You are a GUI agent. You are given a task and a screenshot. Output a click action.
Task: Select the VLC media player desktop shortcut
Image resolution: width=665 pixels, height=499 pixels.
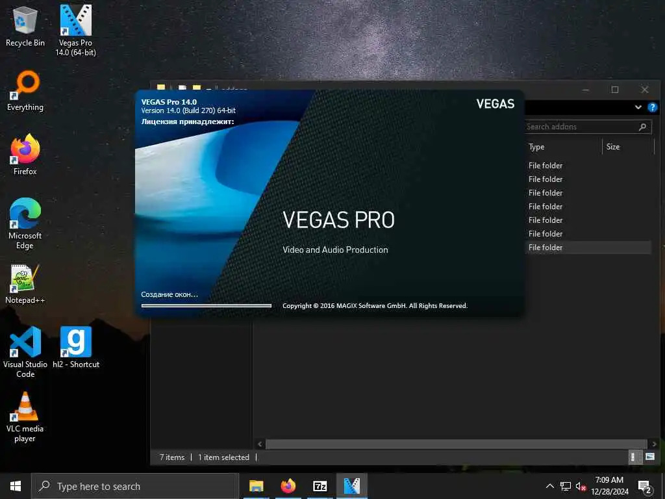(x=25, y=417)
